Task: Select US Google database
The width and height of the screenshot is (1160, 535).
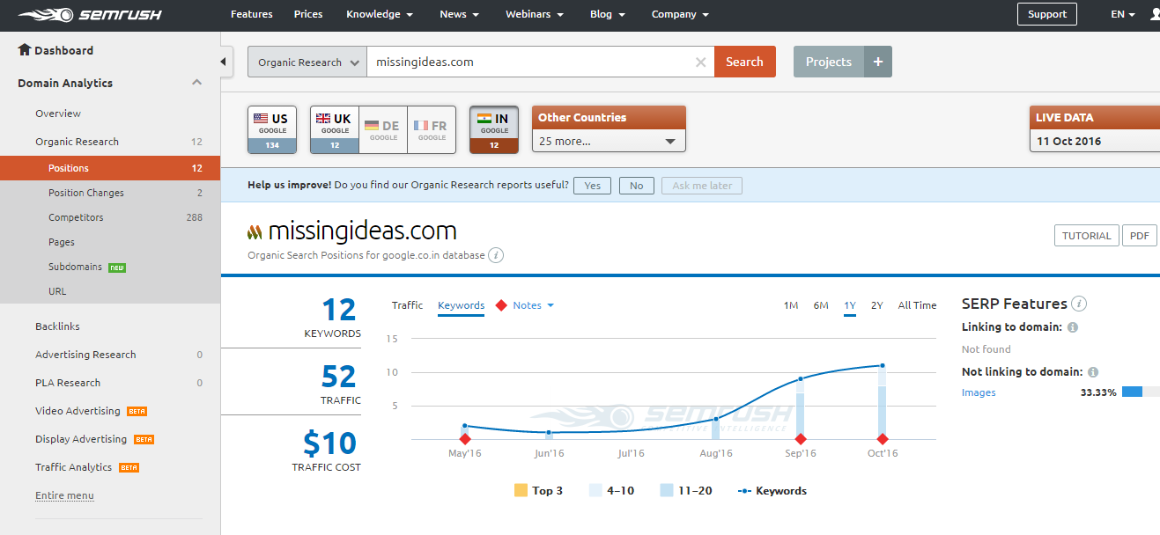Action: tap(272, 129)
